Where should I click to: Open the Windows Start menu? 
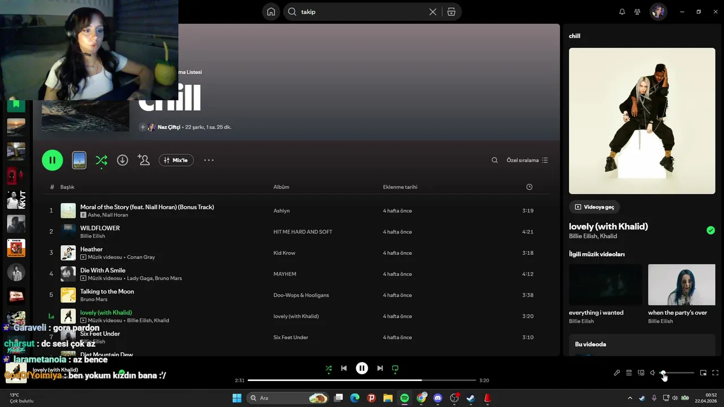pyautogui.click(x=237, y=398)
